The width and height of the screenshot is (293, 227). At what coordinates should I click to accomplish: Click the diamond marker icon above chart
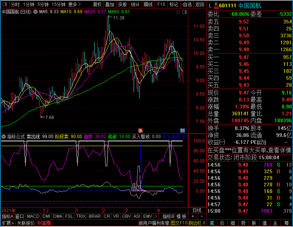pyautogui.click(x=178, y=12)
